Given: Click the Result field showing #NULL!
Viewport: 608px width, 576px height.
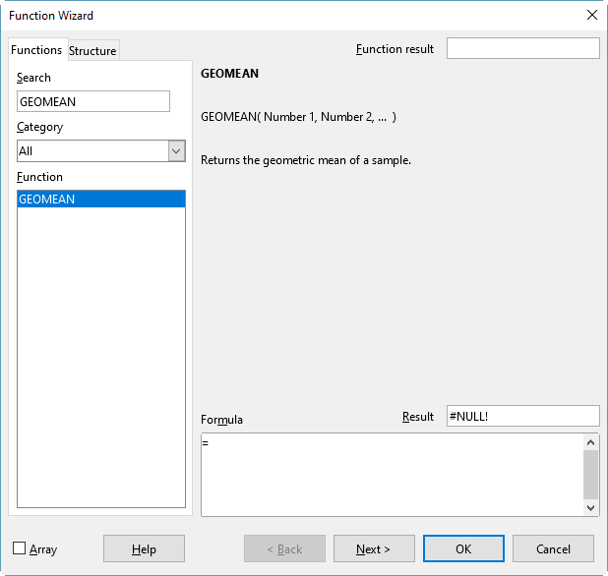Looking at the screenshot, I should (x=522, y=416).
